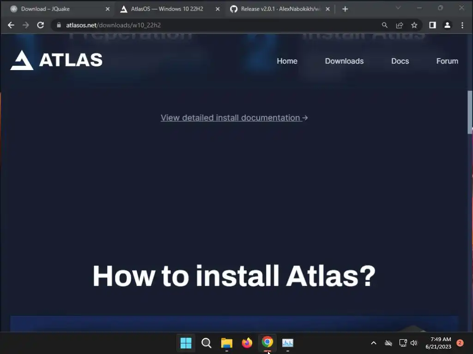Viewport: 473px width, 354px height.
Task: Open the address bar lock icon
Action: coord(59,25)
